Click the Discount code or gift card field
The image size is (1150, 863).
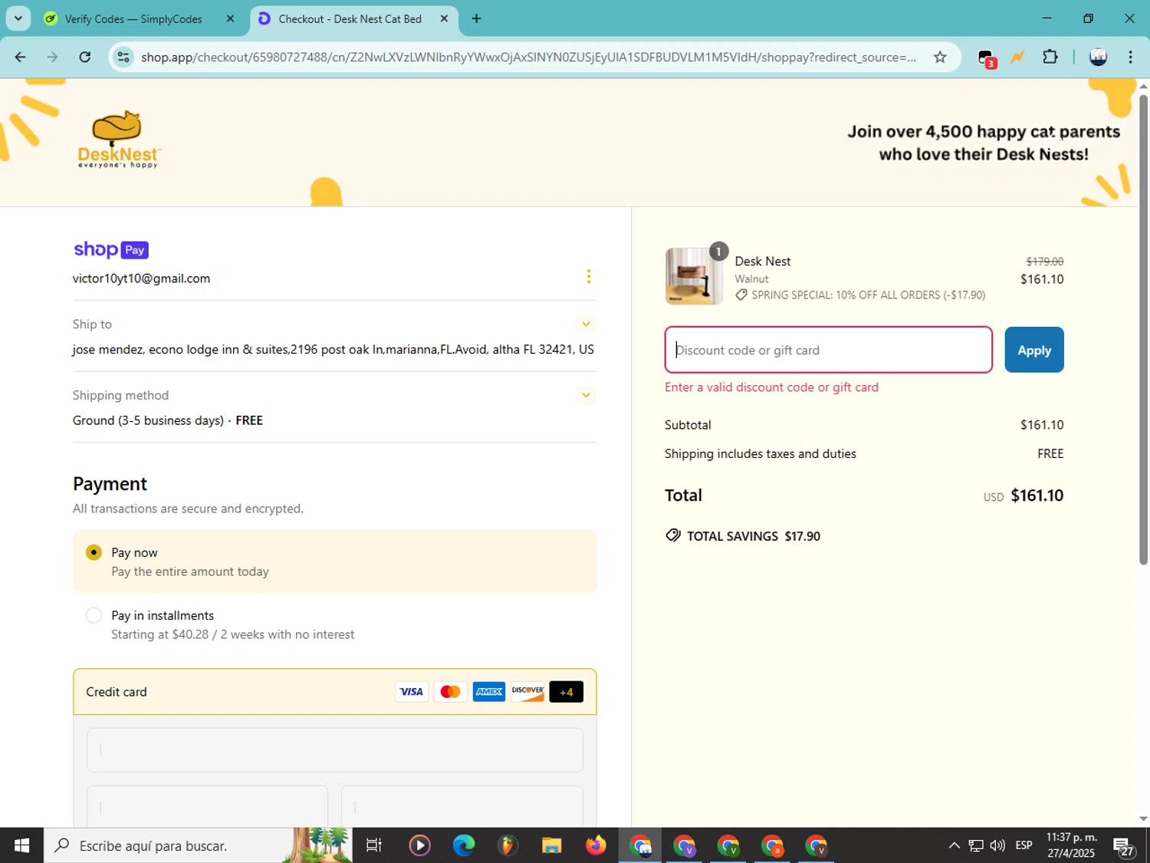[829, 350]
